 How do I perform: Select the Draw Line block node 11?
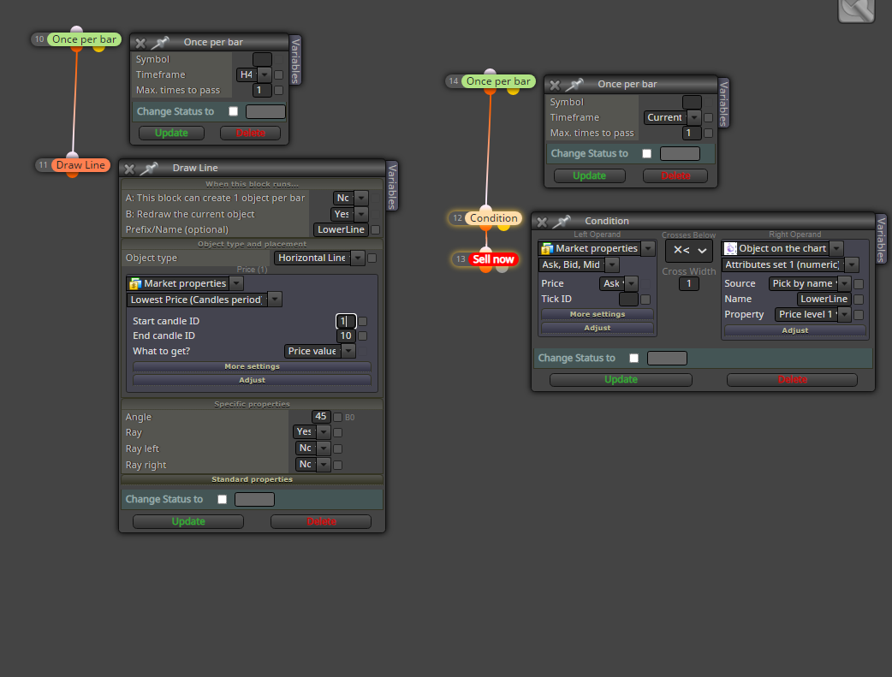[x=80, y=165]
